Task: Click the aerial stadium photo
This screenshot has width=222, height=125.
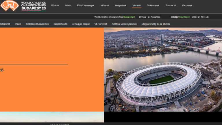Action: (163, 69)
